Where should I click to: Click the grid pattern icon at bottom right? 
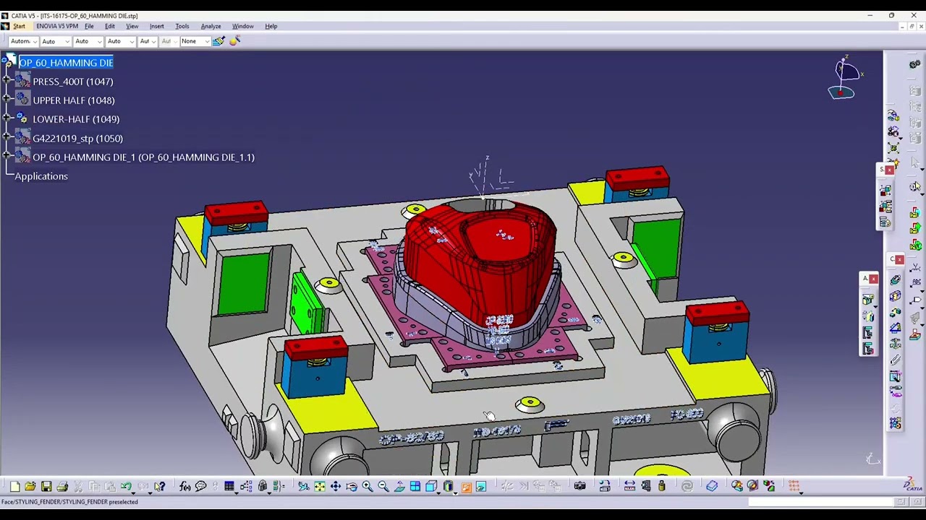pos(794,487)
